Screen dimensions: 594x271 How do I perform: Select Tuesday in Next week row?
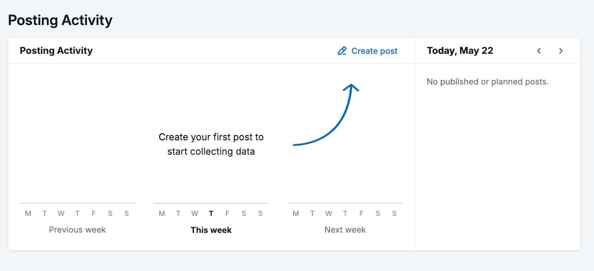[x=312, y=213]
